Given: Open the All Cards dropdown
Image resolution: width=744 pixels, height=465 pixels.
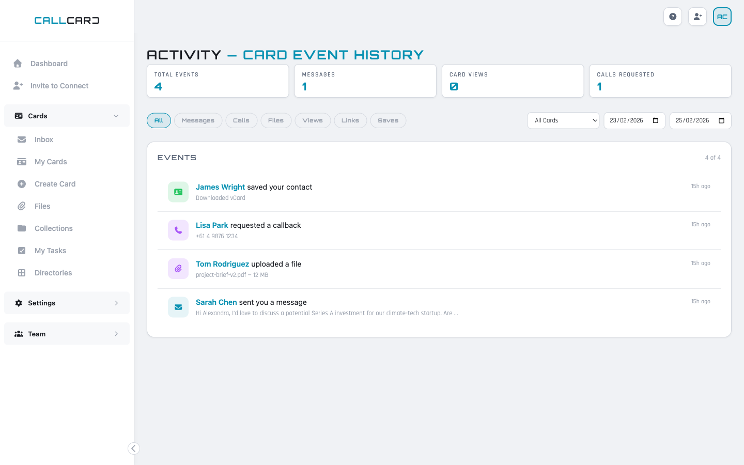Looking at the screenshot, I should 563,120.
